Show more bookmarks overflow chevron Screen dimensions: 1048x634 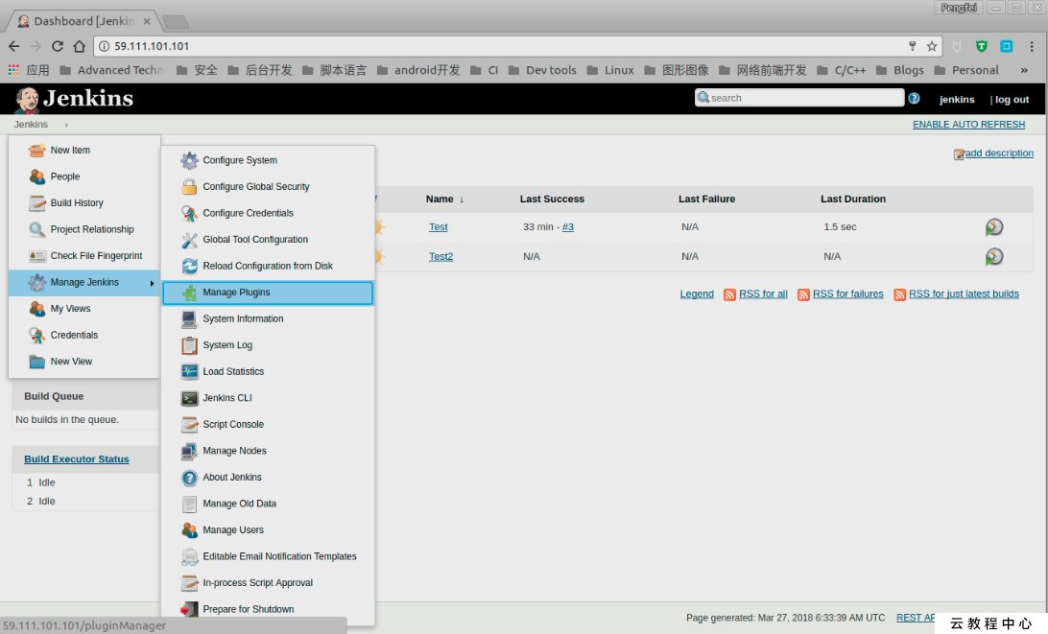tap(1024, 70)
